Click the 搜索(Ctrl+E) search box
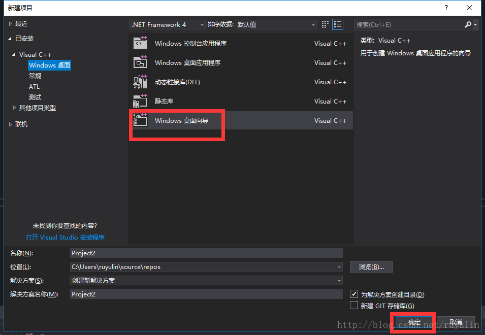This screenshot has width=485, height=335. pyautogui.click(x=408, y=25)
